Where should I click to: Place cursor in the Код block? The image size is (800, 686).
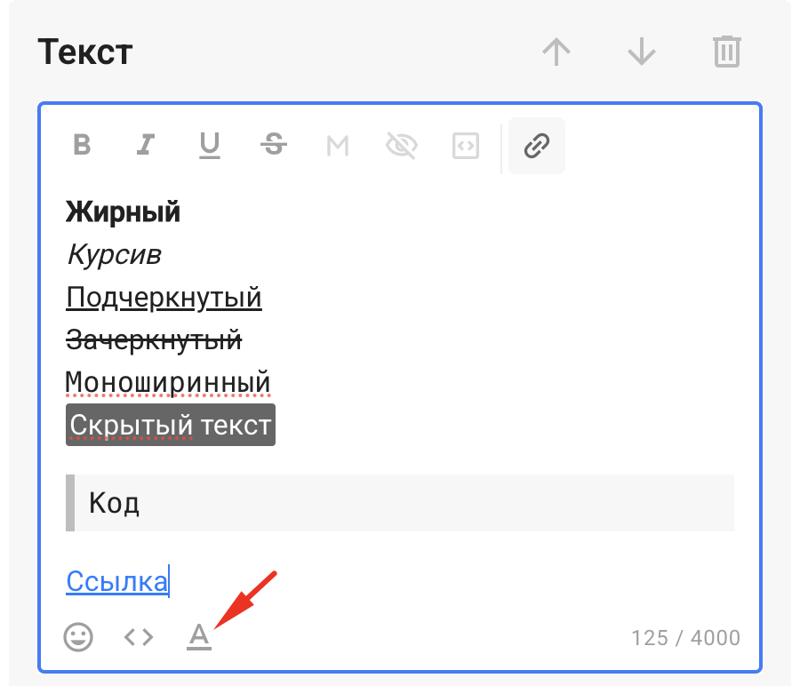(x=400, y=503)
